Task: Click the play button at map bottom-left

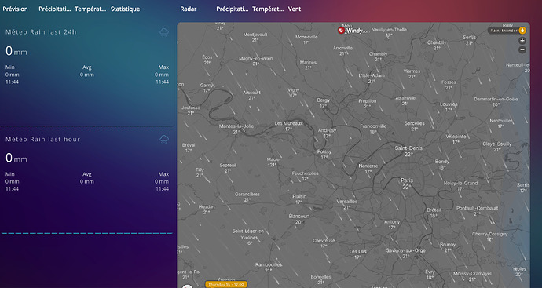Action: (x=187, y=286)
